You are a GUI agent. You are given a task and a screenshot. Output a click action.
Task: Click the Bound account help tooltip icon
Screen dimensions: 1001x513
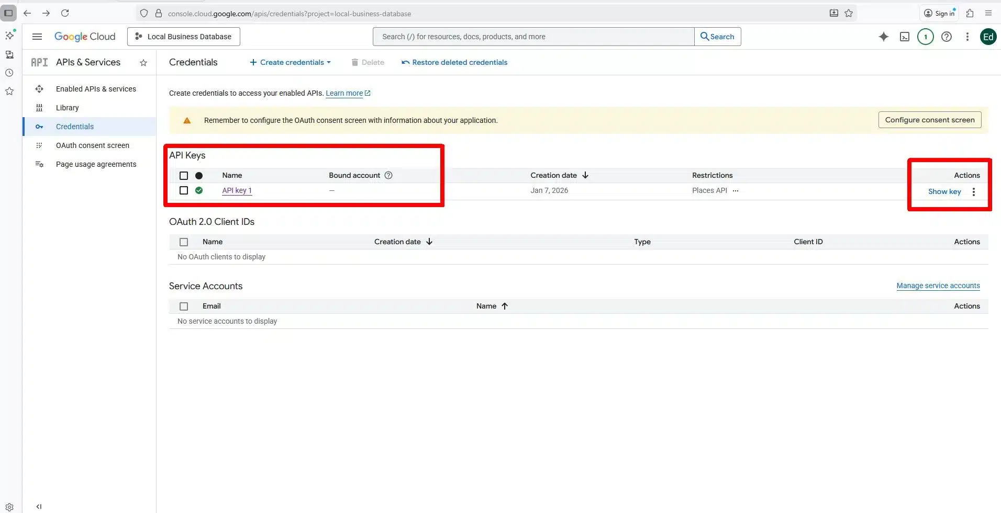pyautogui.click(x=388, y=175)
